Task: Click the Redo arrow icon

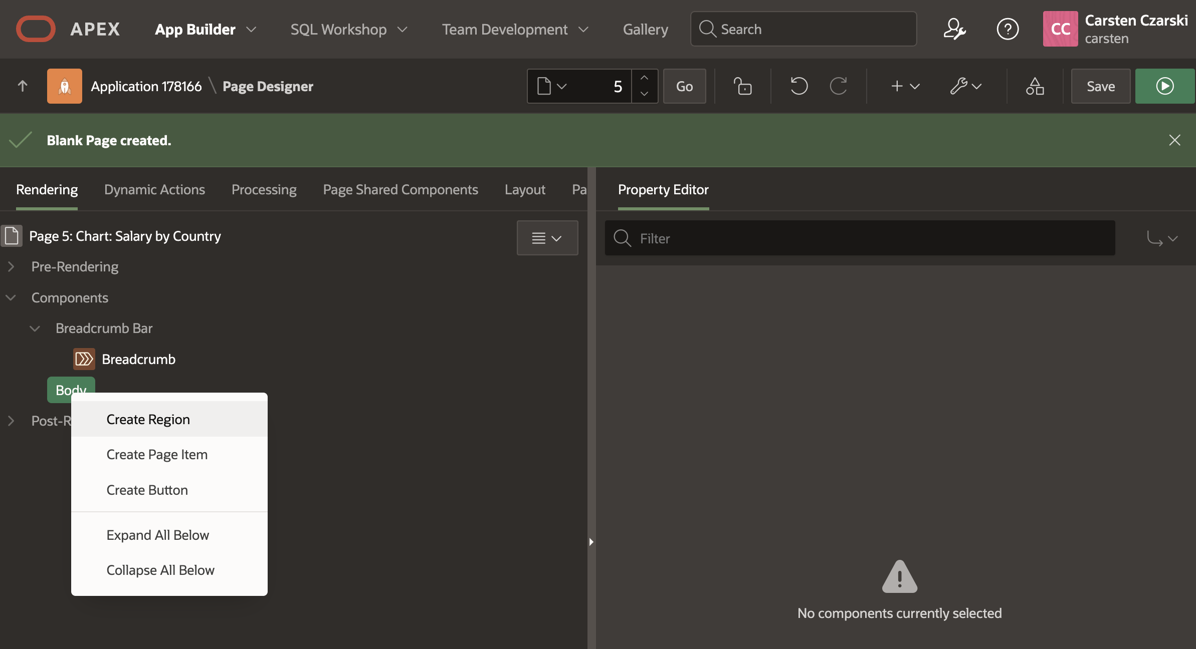Action: coord(838,86)
